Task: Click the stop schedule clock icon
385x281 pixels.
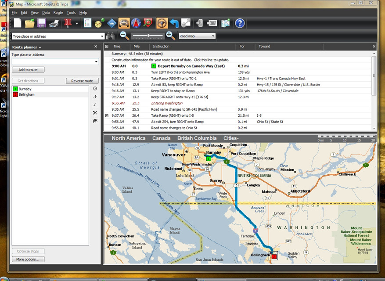Action: pyautogui.click(x=95, y=88)
